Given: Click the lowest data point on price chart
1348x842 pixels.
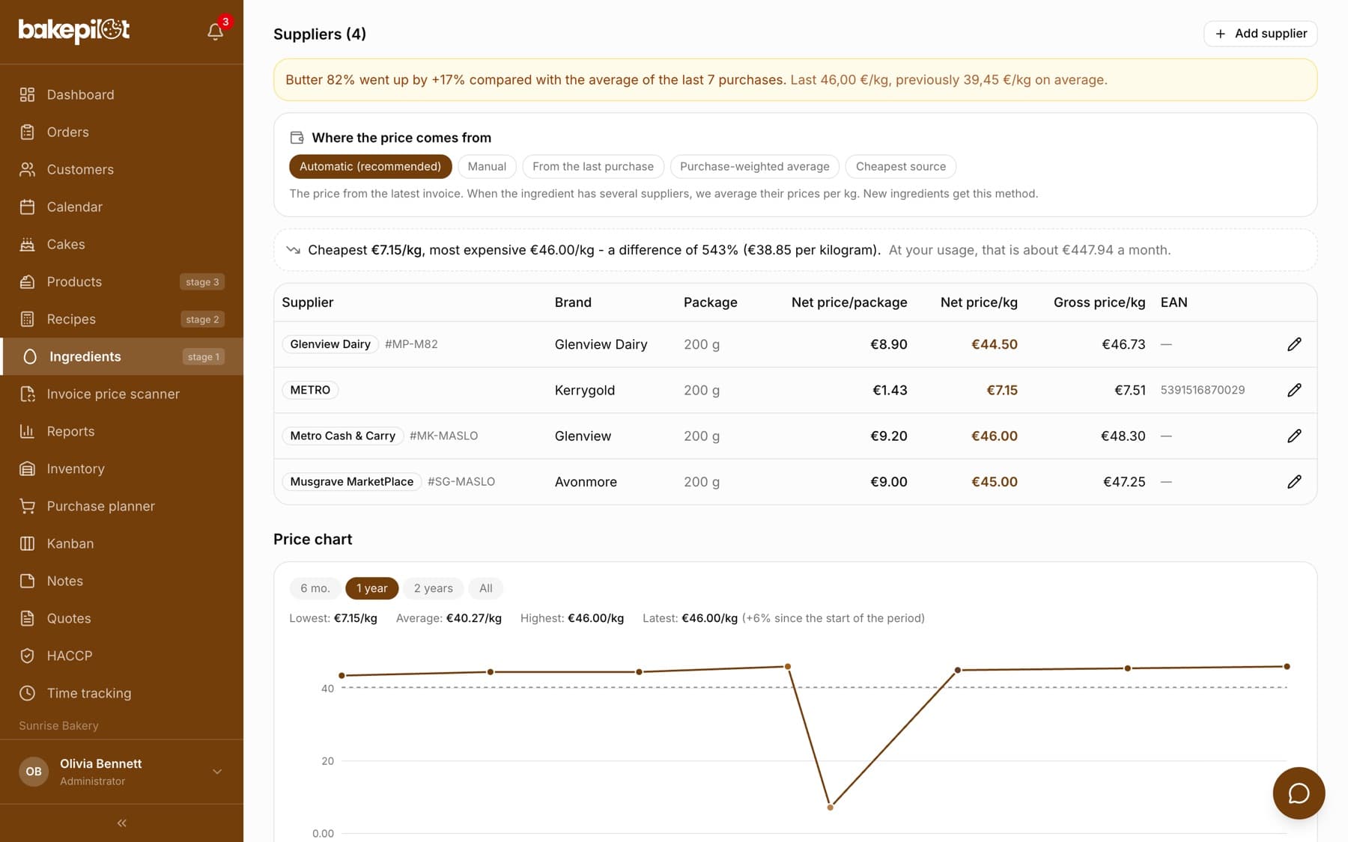Looking at the screenshot, I should 830,807.
